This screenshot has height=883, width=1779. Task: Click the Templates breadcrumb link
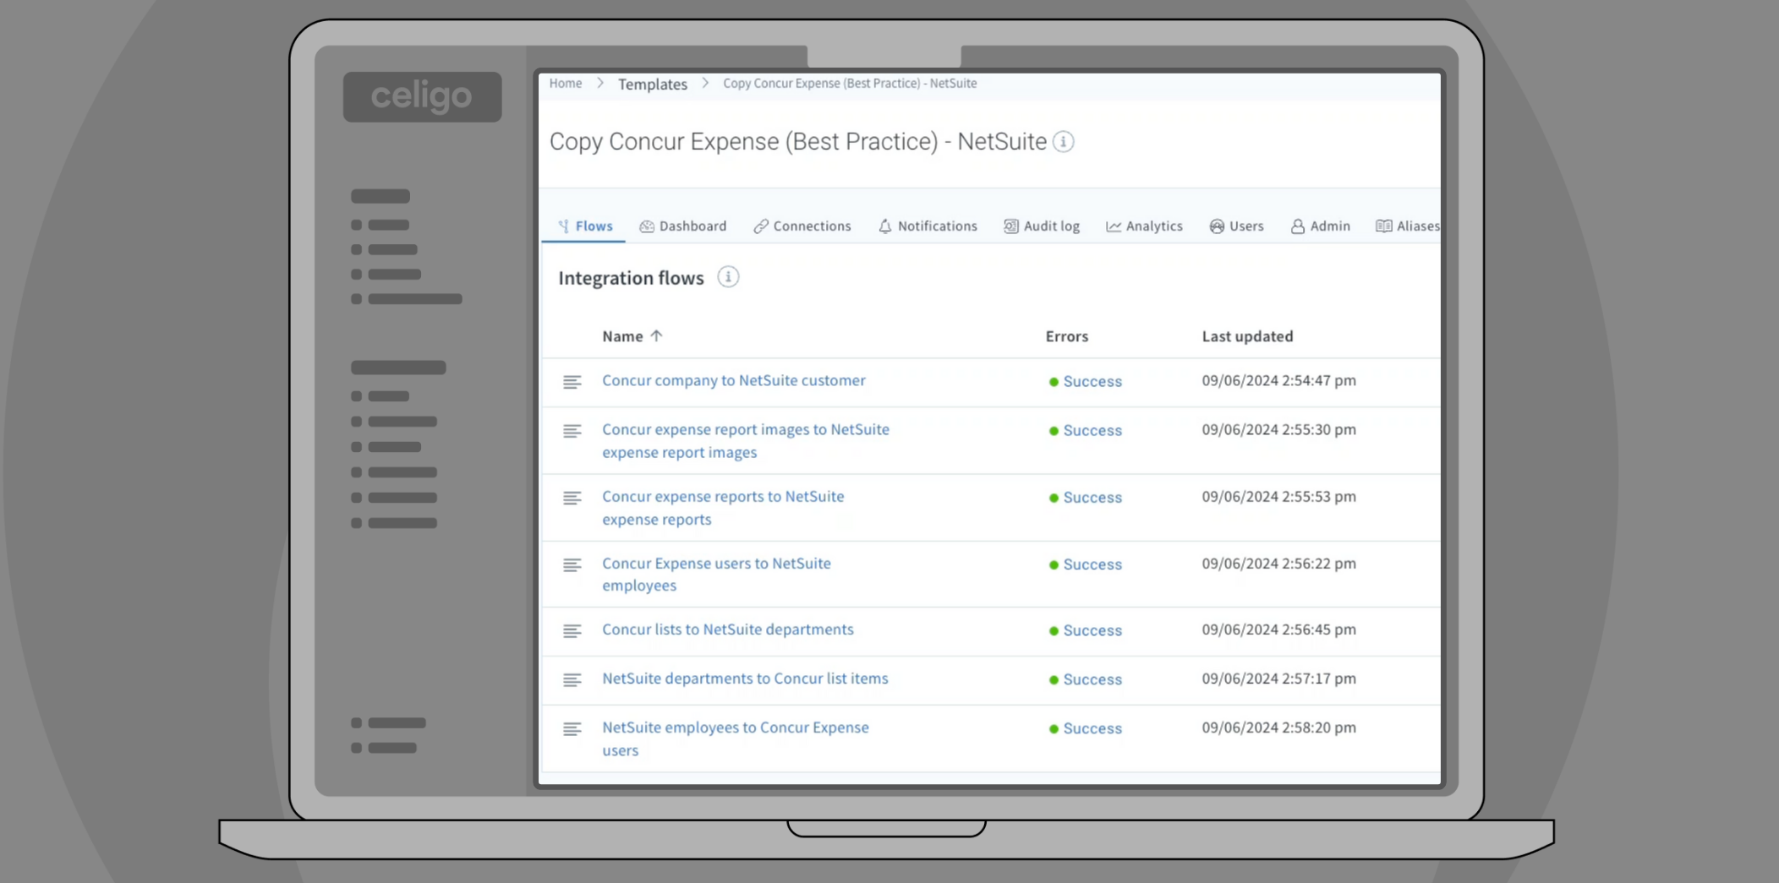click(x=653, y=84)
